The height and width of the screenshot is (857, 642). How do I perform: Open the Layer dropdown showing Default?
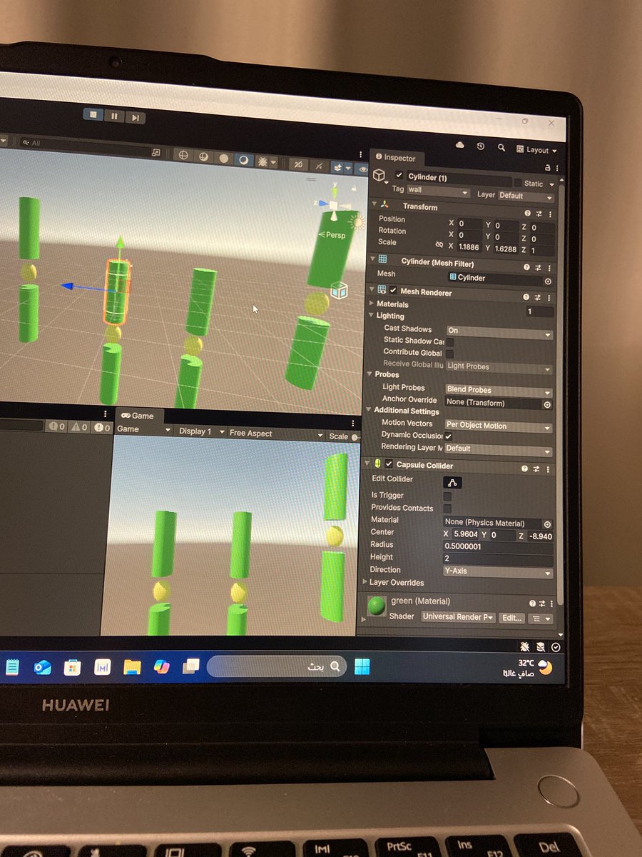pyautogui.click(x=526, y=195)
